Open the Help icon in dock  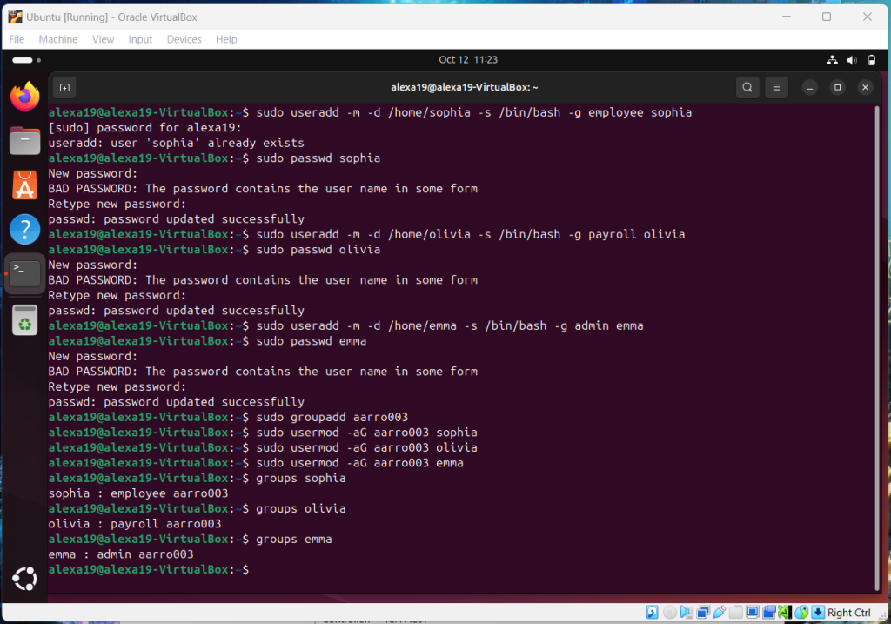pos(25,230)
